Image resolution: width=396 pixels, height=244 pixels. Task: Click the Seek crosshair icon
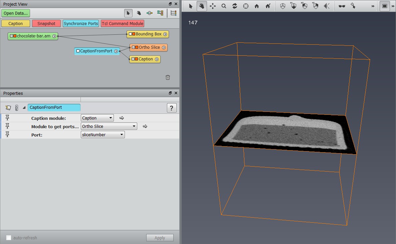pyautogui.click(x=245, y=6)
